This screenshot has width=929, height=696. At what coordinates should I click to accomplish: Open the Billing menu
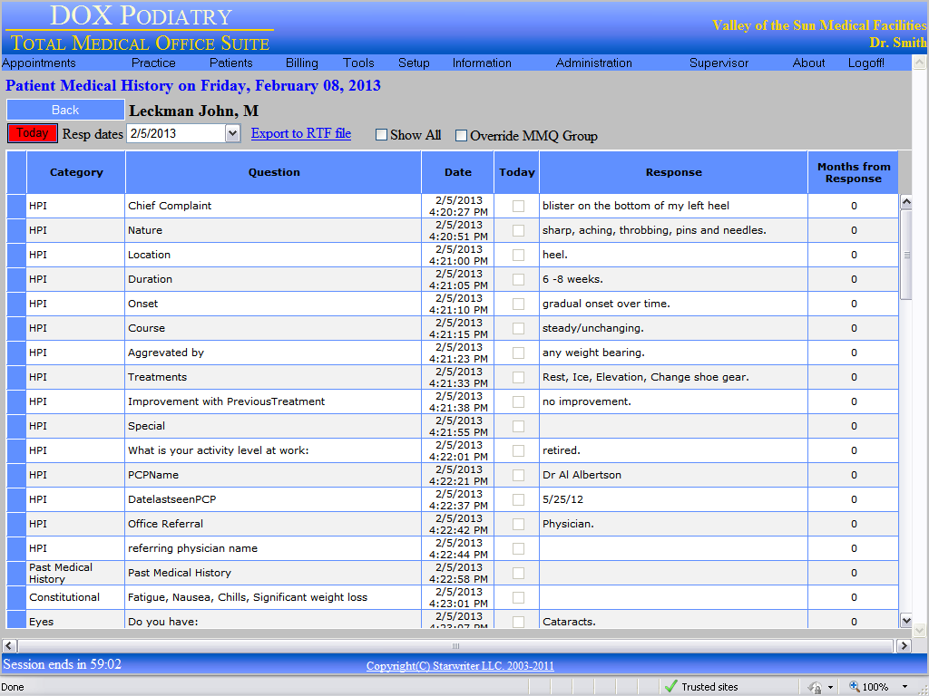(x=302, y=63)
